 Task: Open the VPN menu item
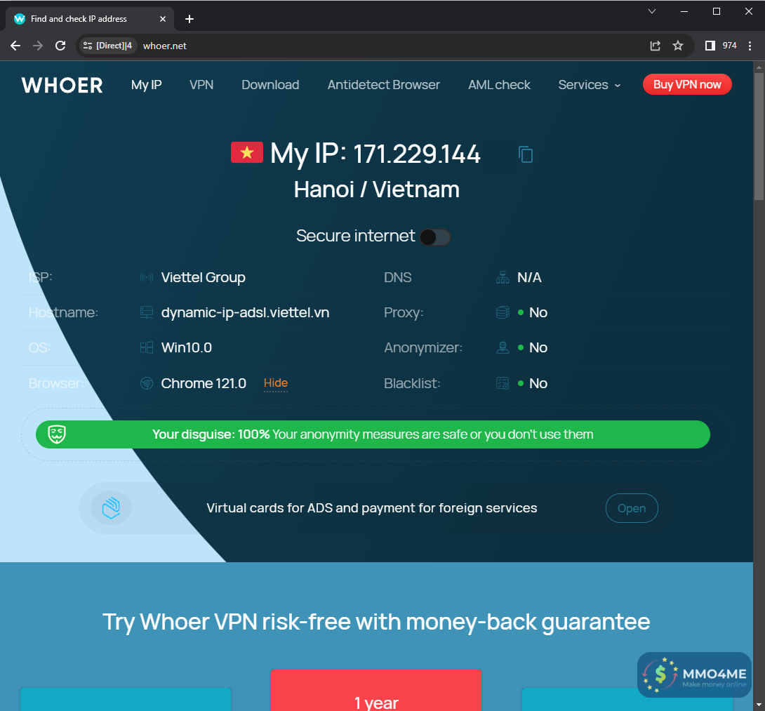(x=201, y=85)
